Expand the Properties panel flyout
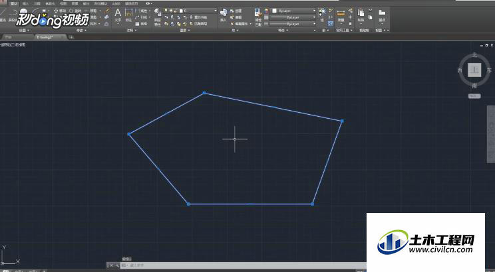Viewport: 495px width, 272px height. point(283,31)
